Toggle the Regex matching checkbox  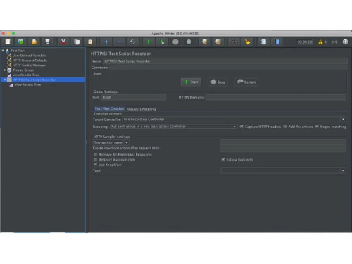point(317,127)
